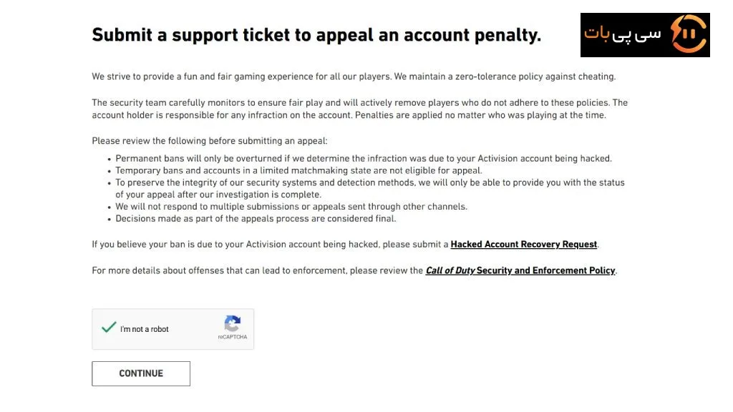733x412 pixels.
Task: Click the security team monitoring paragraph
Action: coord(359,109)
